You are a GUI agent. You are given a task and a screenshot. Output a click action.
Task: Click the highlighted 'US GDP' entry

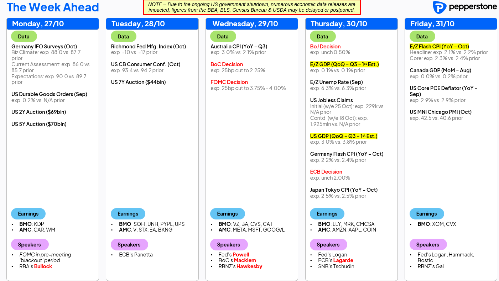coord(344,136)
